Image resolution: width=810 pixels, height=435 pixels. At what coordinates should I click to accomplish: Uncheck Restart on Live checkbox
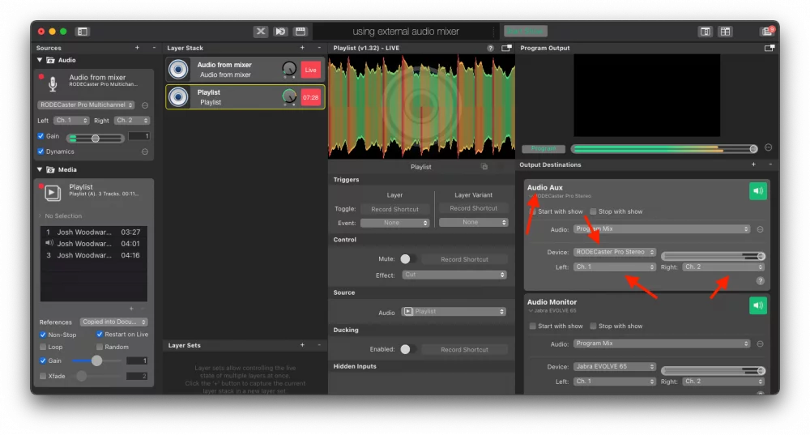click(99, 335)
